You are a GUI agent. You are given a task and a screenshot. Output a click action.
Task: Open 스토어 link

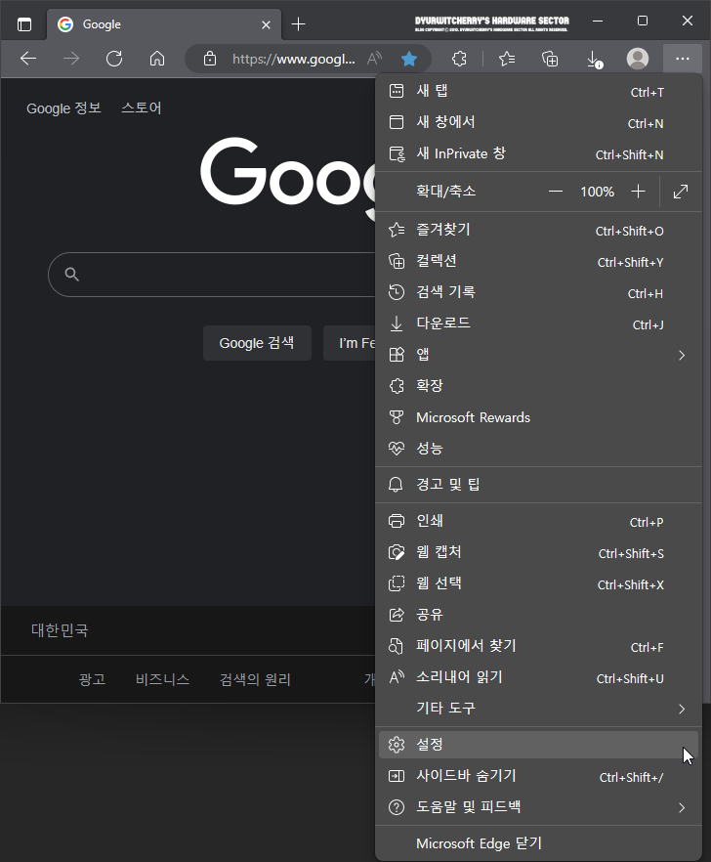click(142, 108)
